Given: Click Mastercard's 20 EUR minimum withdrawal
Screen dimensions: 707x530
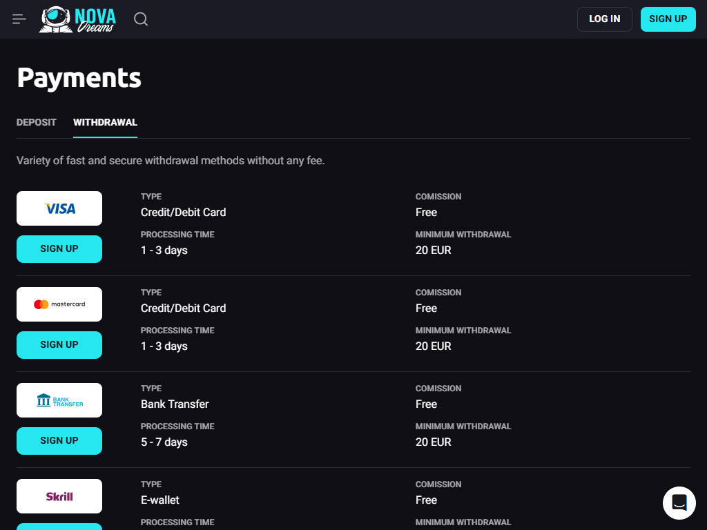Looking at the screenshot, I should click(434, 346).
